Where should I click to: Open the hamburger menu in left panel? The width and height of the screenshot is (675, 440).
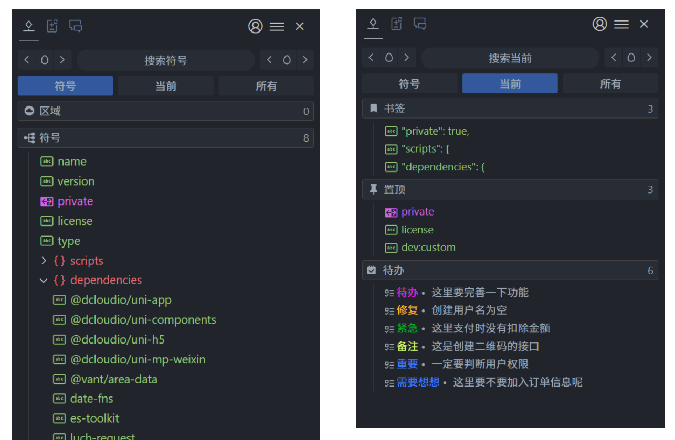277,26
